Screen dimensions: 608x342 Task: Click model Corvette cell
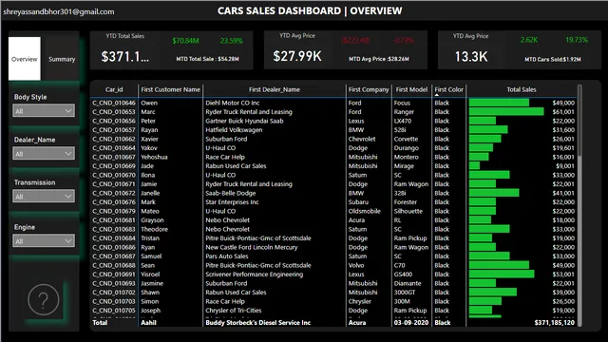point(406,139)
